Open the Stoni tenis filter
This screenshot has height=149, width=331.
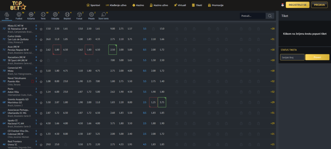(103, 16)
